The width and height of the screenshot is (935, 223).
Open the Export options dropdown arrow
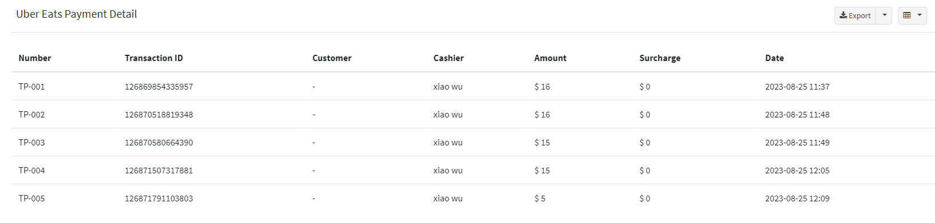[884, 15]
